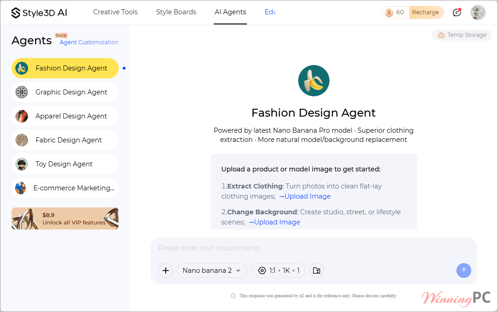Click the Graphic Design Agent pattern icon
This screenshot has width=498, height=312.
22,92
